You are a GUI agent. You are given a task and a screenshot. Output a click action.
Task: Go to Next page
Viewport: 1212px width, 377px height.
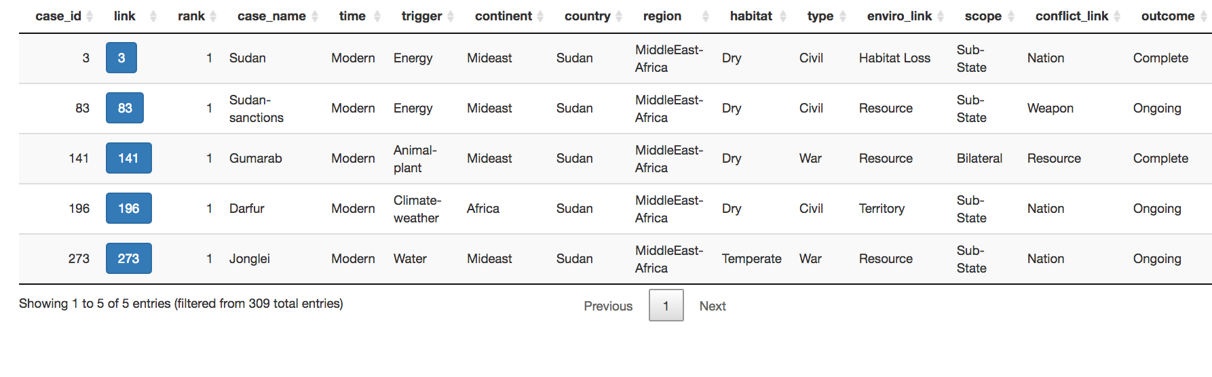click(x=713, y=306)
